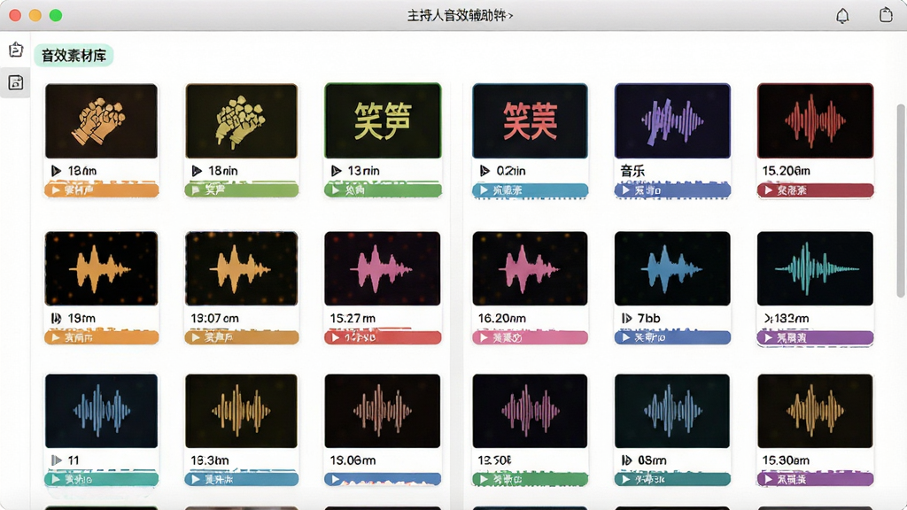
Task: Click the purple bar under teal waveform card
Action: pyautogui.click(x=815, y=337)
